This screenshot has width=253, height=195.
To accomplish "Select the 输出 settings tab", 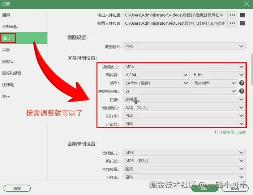I will (24, 38).
